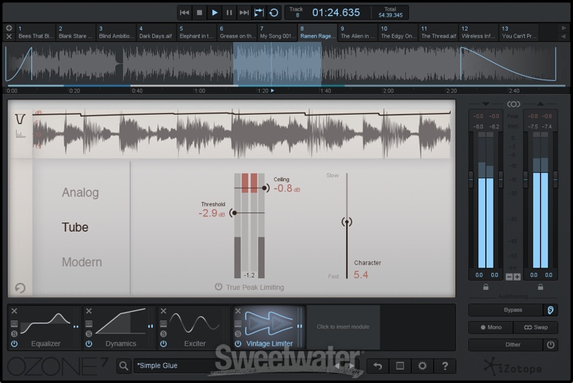
Task: Toggle loop playback
Action: [274, 13]
